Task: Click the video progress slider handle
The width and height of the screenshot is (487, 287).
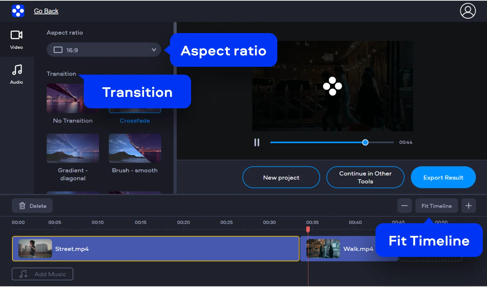Action: [x=365, y=142]
